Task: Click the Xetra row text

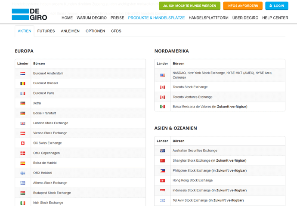Action: (37, 103)
